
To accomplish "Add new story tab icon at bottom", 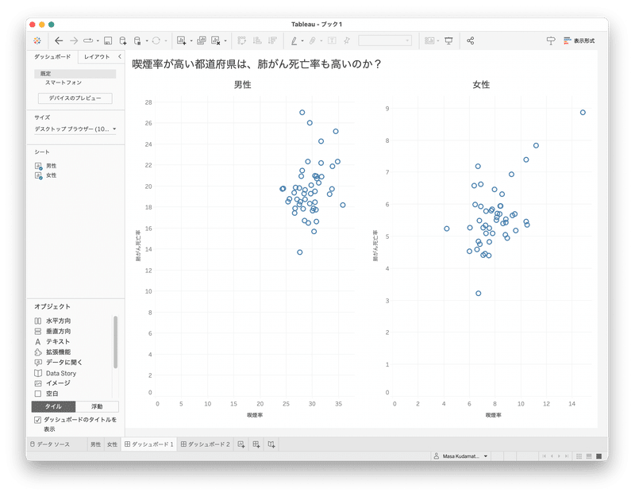I will click(x=271, y=444).
